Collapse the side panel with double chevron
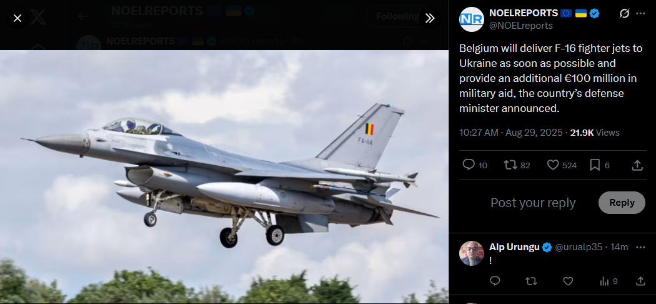 point(430,18)
